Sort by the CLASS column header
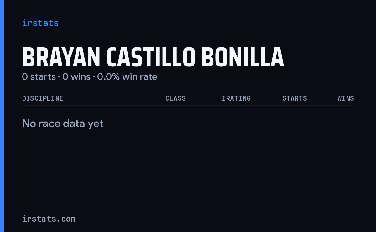The height and width of the screenshot is (232, 376). tap(175, 98)
